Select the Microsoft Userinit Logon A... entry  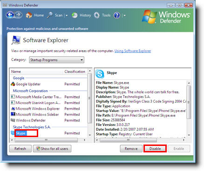(x=38, y=103)
